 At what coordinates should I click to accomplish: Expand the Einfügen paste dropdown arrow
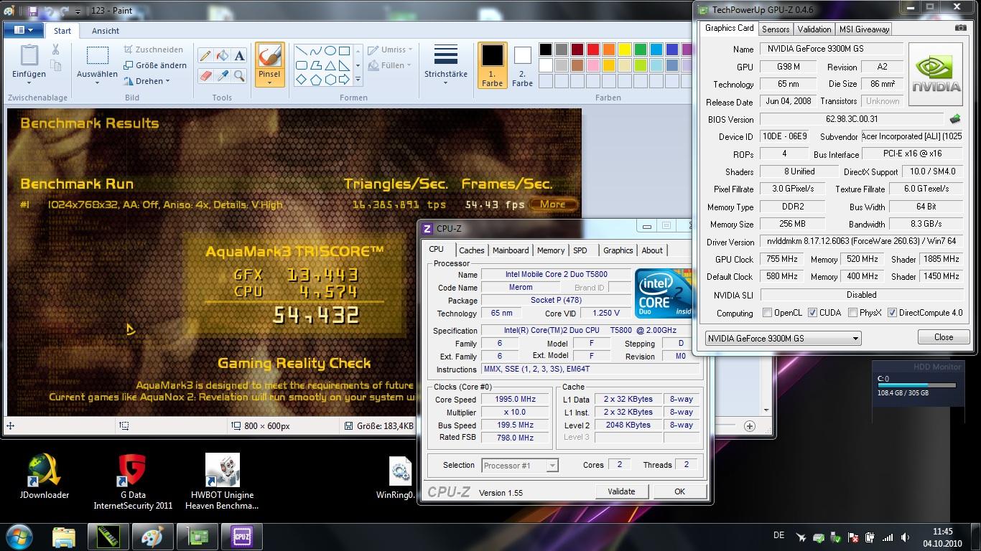[x=29, y=83]
